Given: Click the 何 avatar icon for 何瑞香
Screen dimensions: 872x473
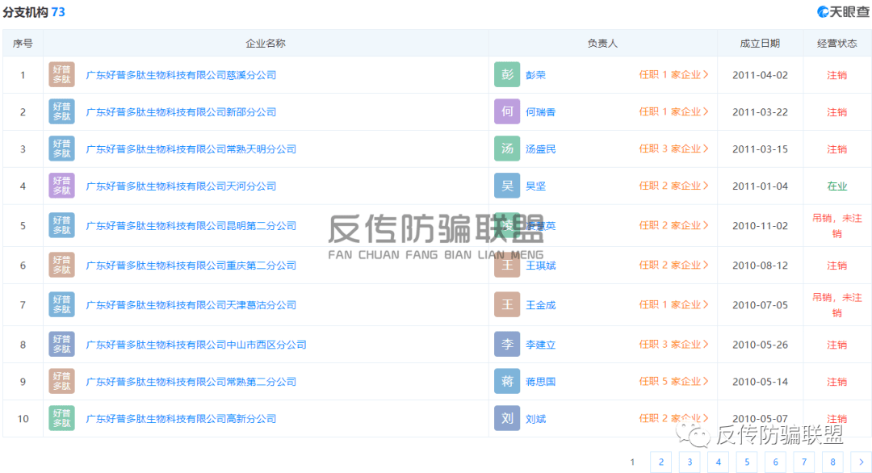Looking at the screenshot, I should coord(507,112).
